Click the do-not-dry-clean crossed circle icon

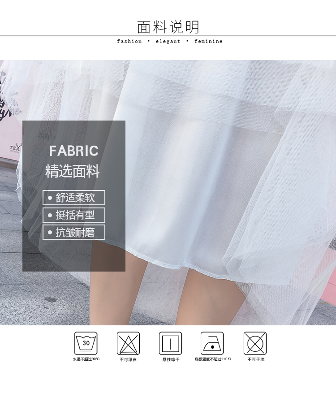255,343
